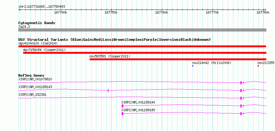Open the XIRP2|NM_001199143 transcript label
The width and height of the screenshot is (275, 131).
click(x=35, y=87)
